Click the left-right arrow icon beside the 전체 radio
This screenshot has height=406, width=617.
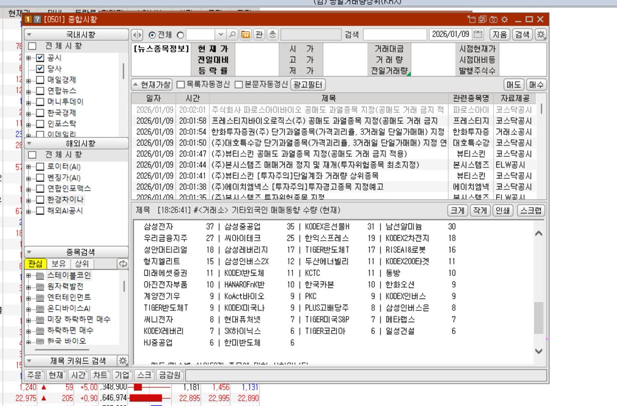coord(137,34)
